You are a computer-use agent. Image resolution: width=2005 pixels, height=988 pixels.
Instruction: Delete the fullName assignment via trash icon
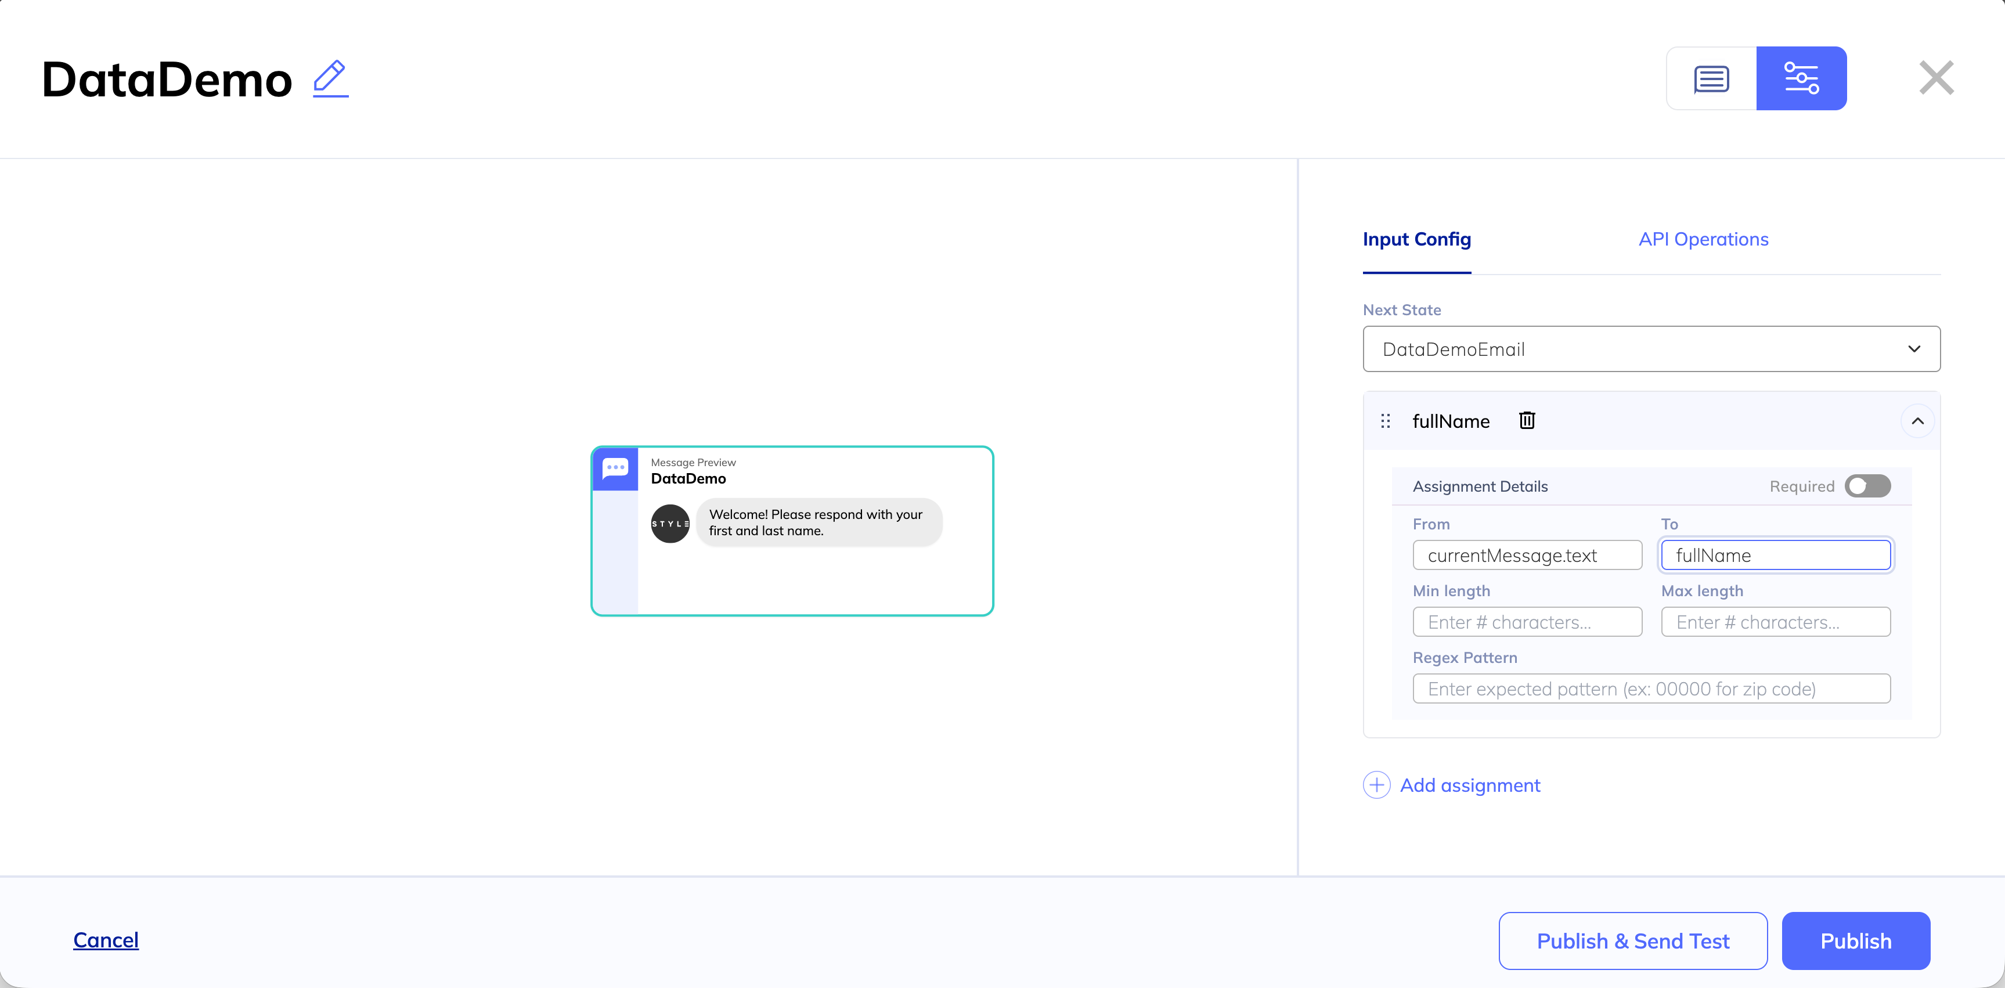(1527, 420)
